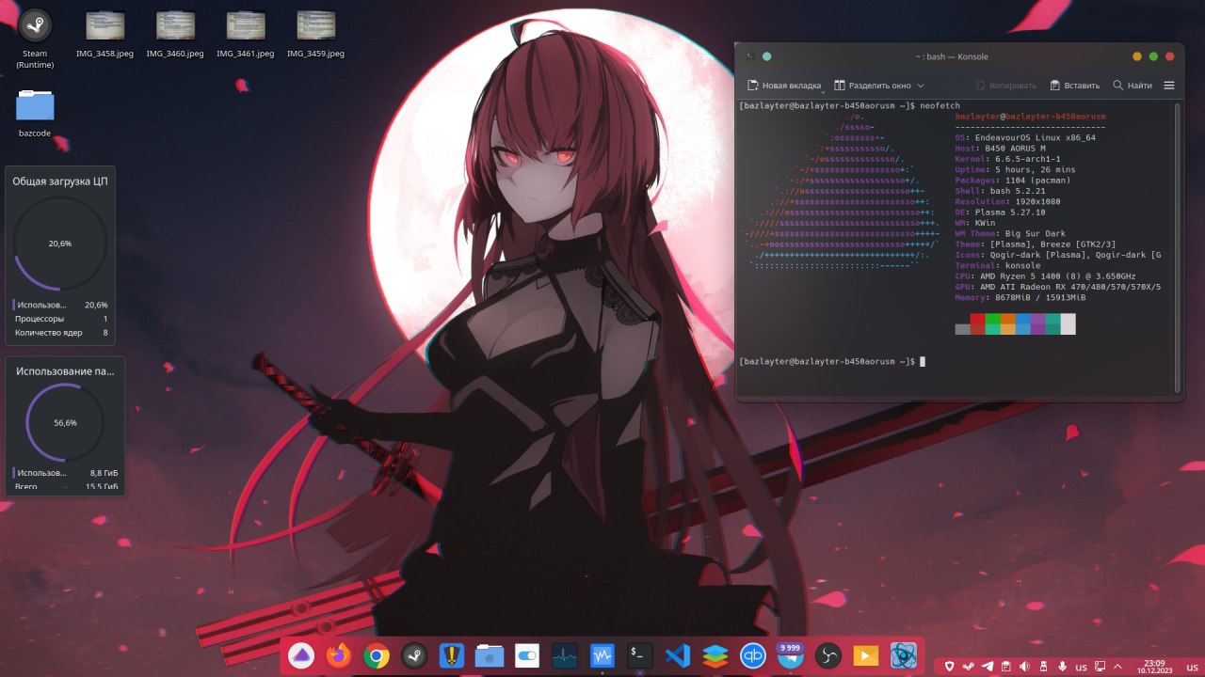Click the teal pin button in Konsole titlebar
This screenshot has height=677, width=1205.
pyautogui.click(x=766, y=56)
